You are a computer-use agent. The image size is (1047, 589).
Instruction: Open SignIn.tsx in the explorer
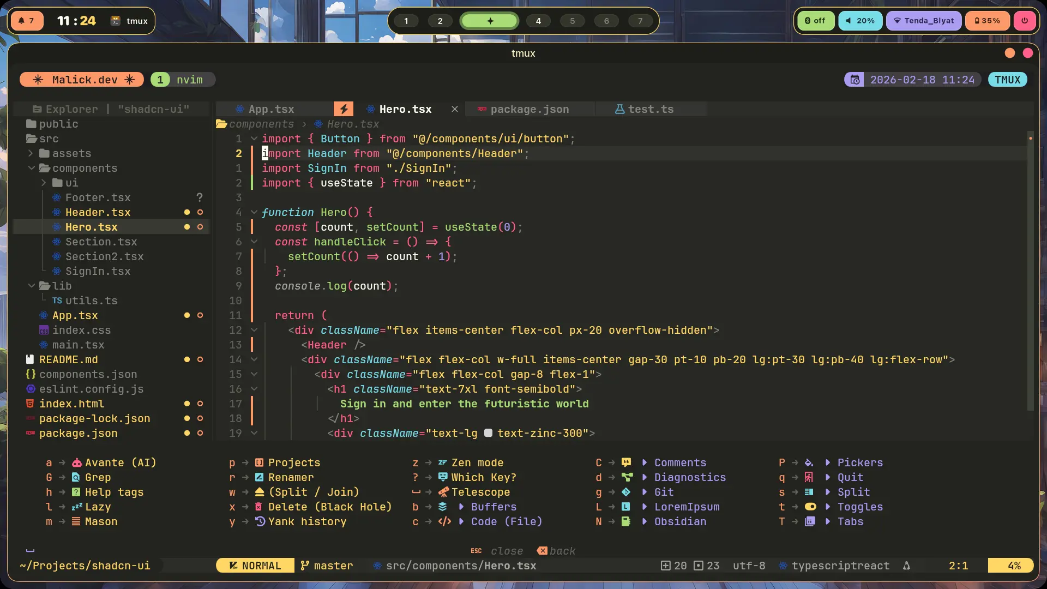(x=98, y=271)
